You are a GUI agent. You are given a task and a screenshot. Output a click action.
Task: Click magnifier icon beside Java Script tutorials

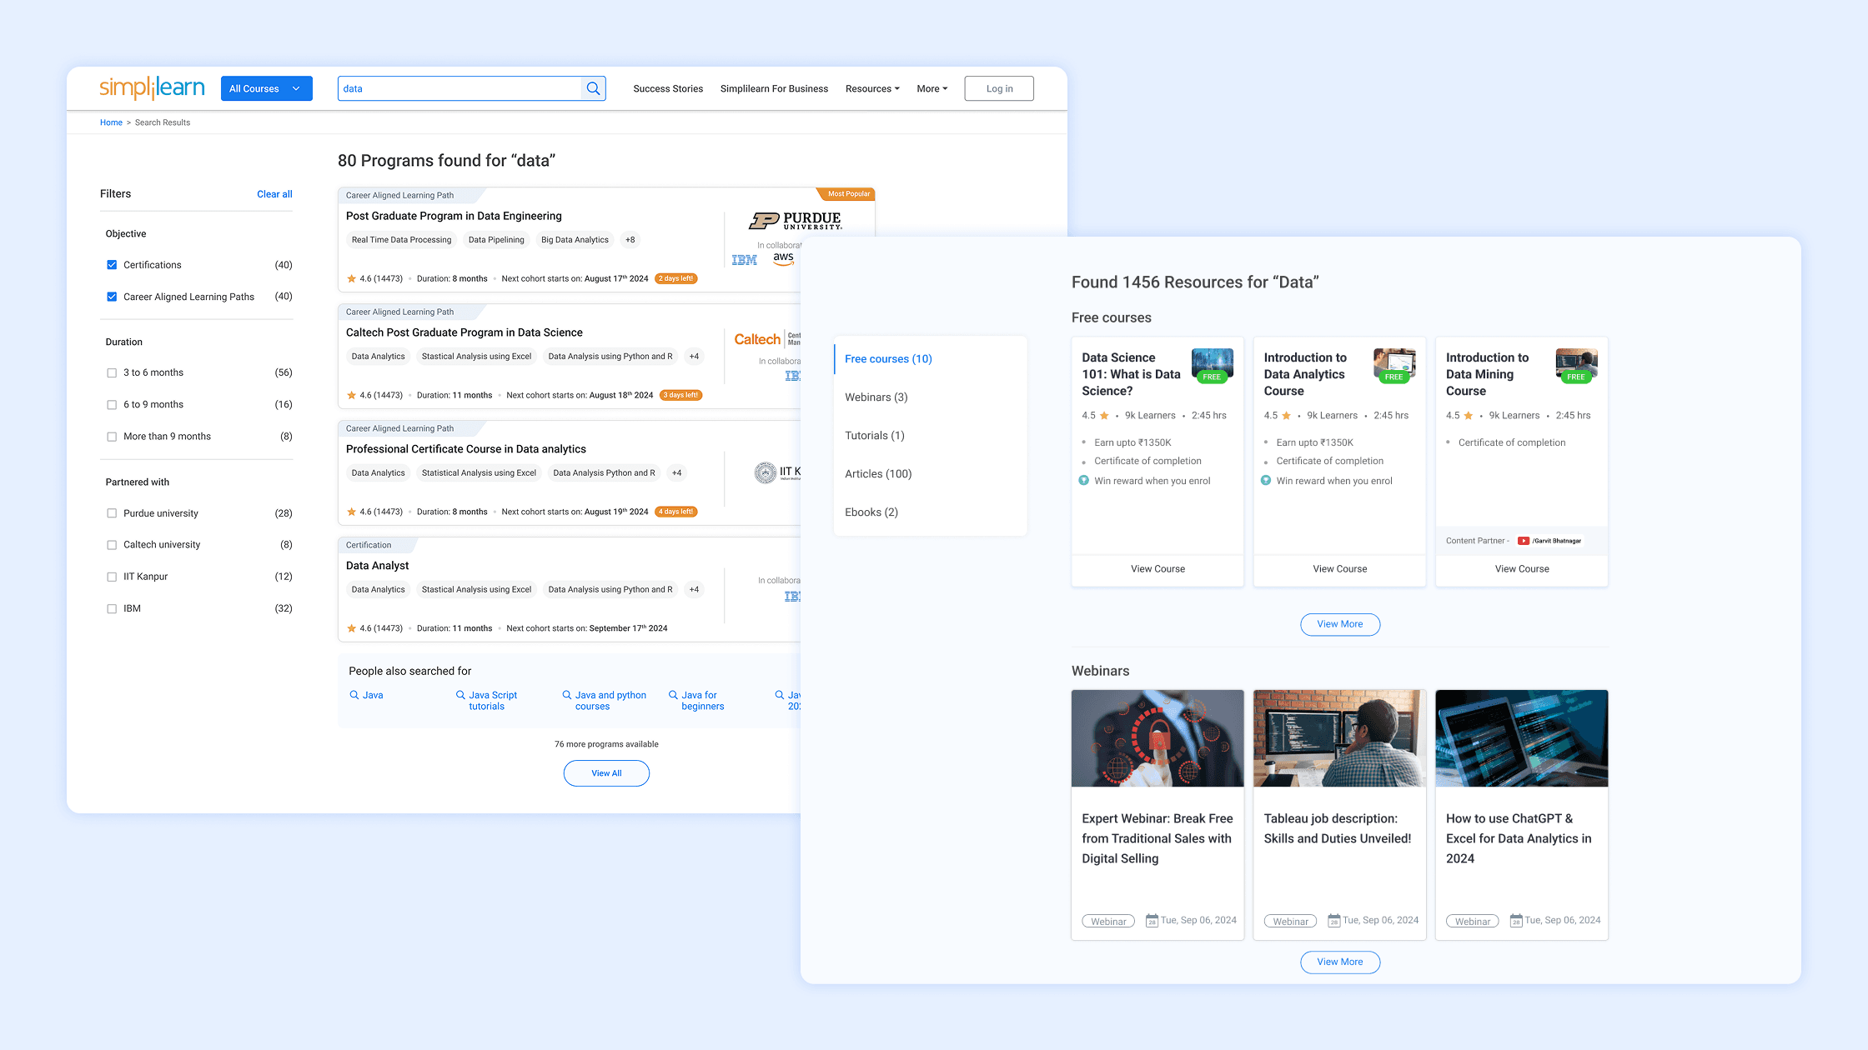point(460,695)
